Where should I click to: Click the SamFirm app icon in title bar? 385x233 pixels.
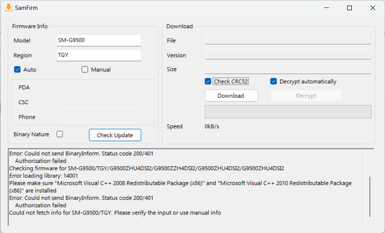(x=9, y=7)
